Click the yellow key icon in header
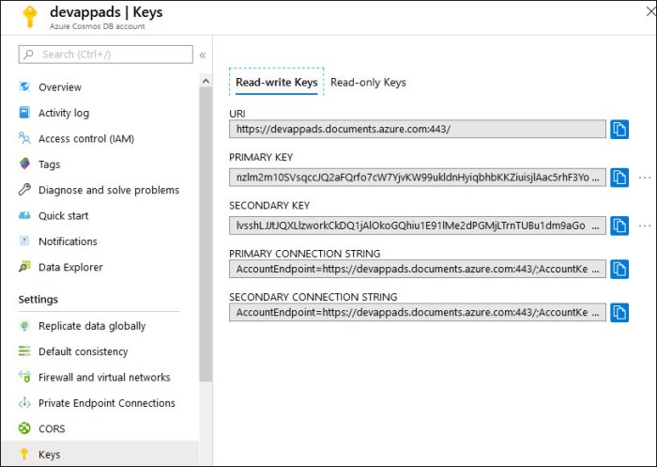657x467 pixels. tap(30, 16)
